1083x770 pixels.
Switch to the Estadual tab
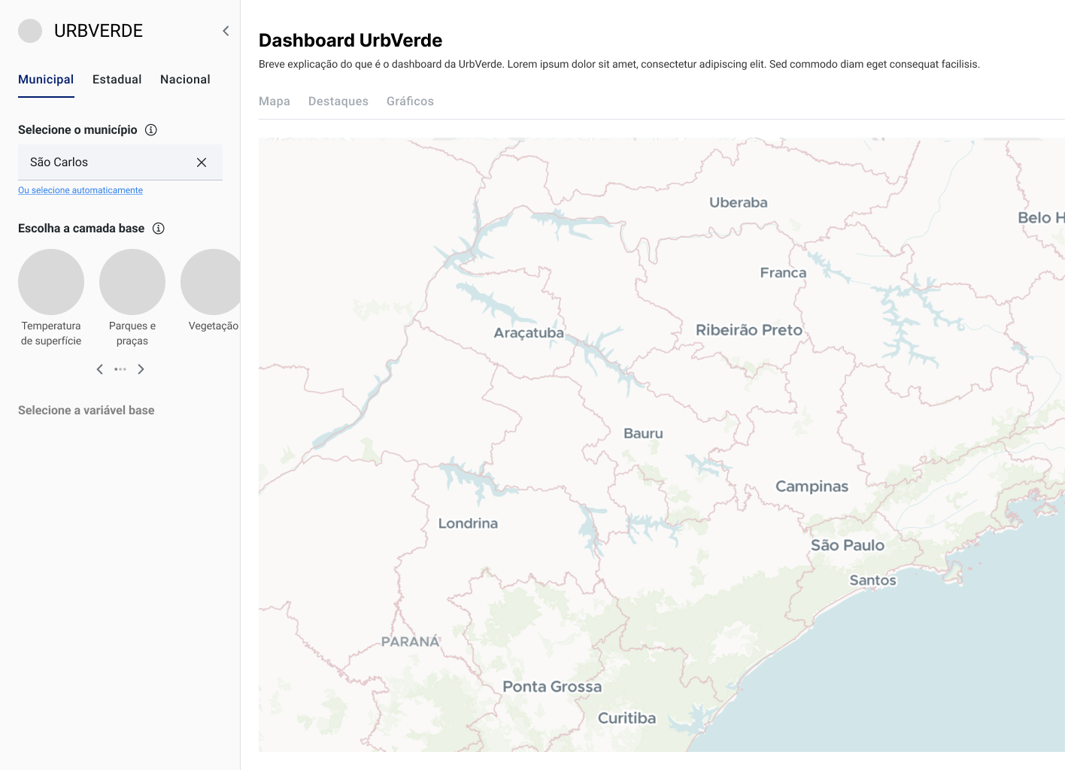[117, 80]
